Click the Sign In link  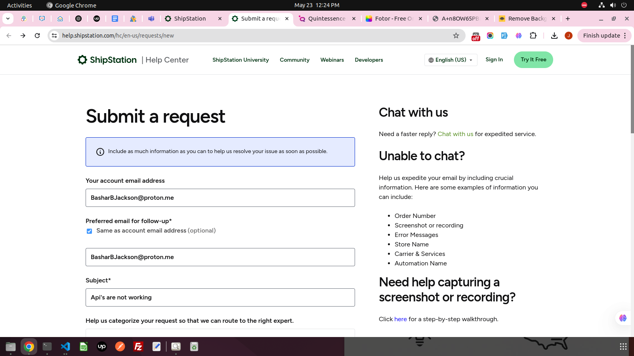[x=494, y=59]
